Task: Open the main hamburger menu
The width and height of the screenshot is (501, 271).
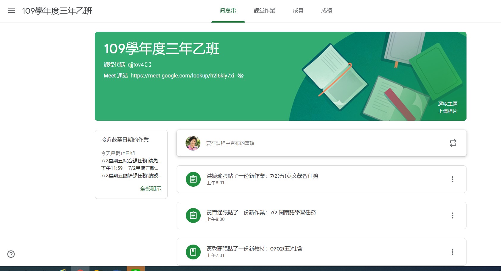Action: coord(12,11)
